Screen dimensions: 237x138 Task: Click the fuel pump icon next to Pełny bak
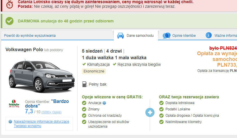pos(84,84)
